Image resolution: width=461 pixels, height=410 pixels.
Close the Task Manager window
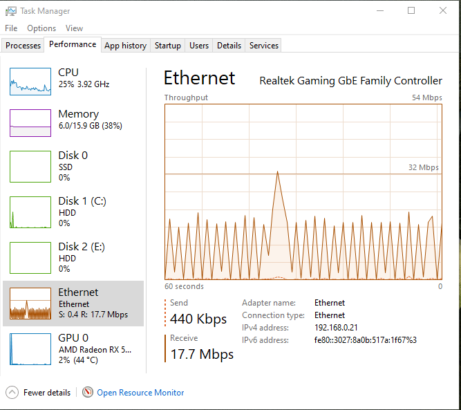tap(443, 10)
